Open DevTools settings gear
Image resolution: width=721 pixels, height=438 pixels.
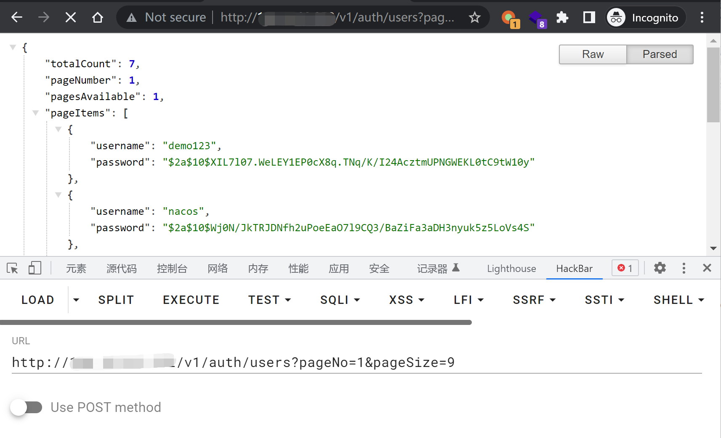(x=660, y=268)
